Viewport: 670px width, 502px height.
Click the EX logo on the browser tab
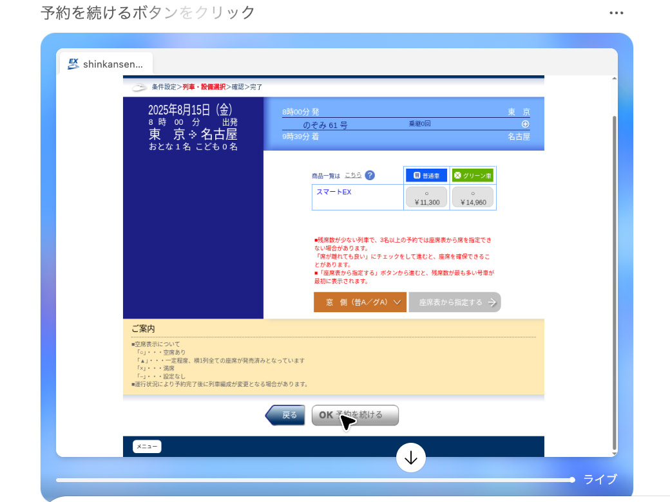point(73,63)
